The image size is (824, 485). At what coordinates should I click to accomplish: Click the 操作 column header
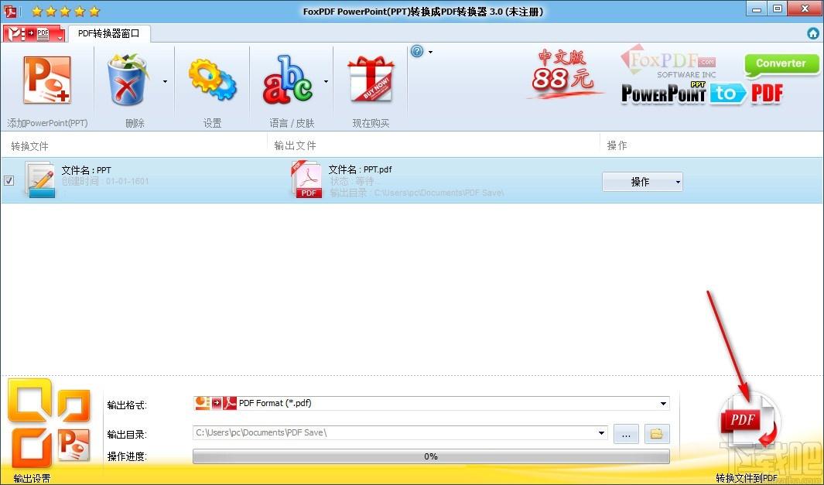pyautogui.click(x=617, y=145)
